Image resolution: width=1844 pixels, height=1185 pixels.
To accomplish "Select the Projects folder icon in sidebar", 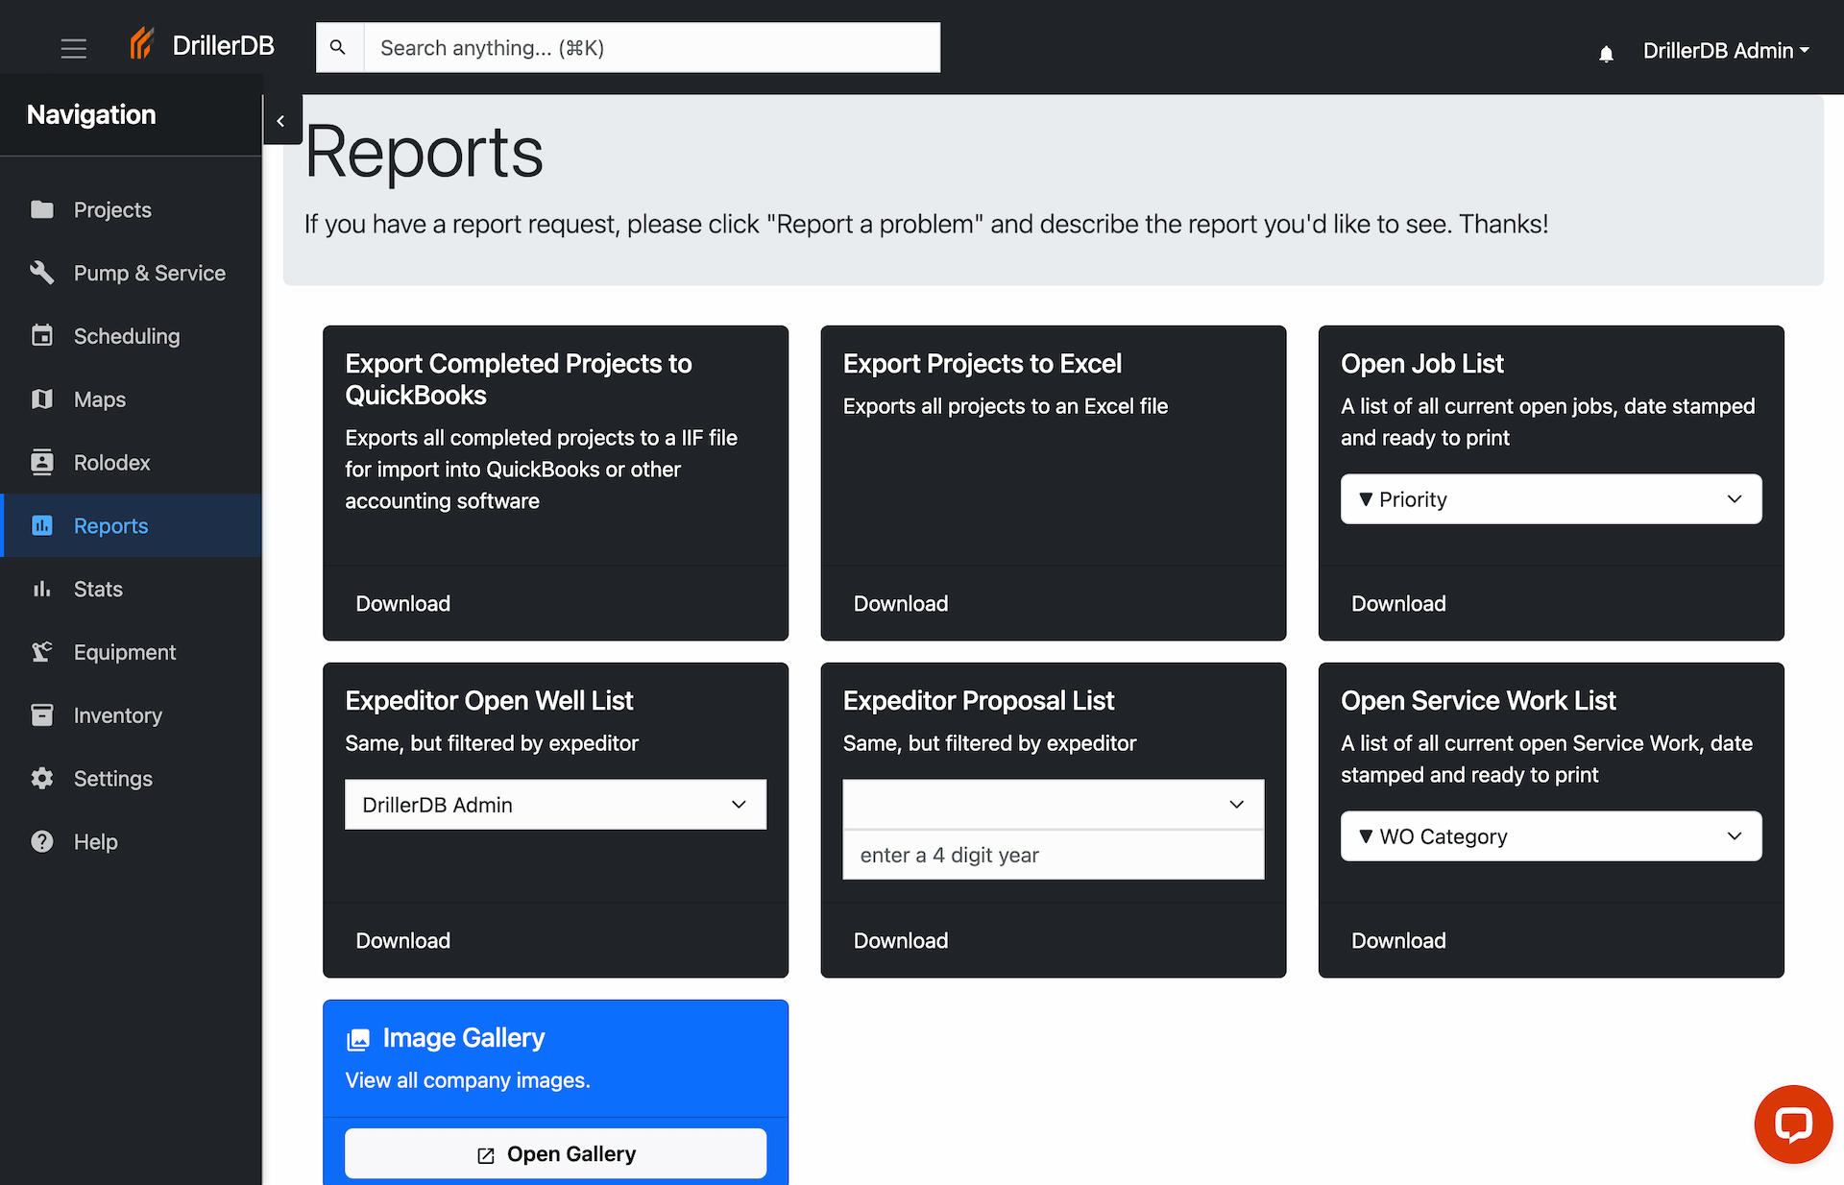I will click(43, 209).
